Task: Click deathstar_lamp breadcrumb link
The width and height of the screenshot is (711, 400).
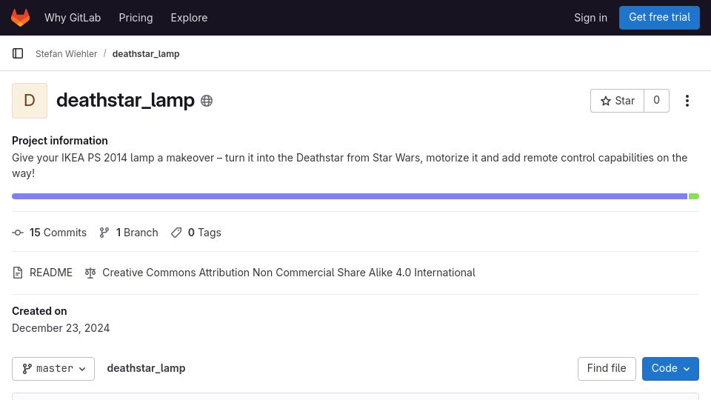Action: tap(146, 53)
